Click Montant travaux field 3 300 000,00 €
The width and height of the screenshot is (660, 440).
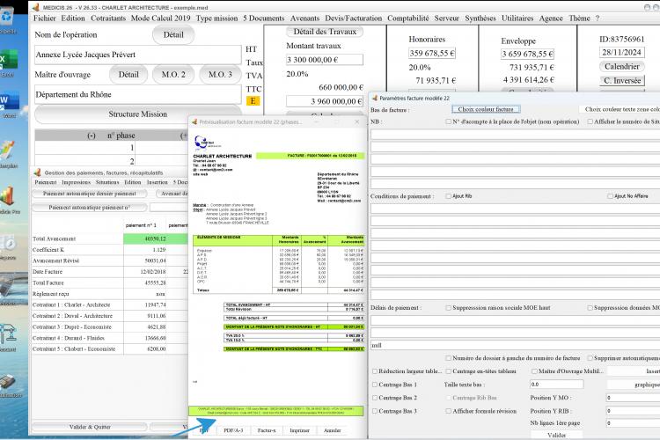click(325, 60)
